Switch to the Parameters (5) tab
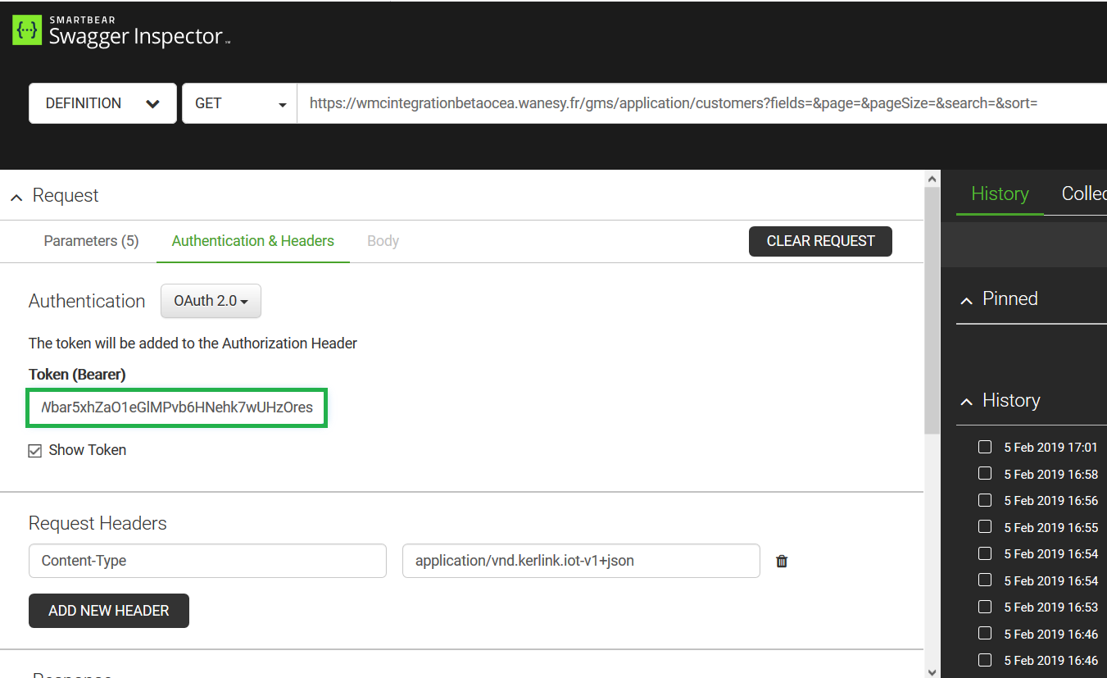This screenshot has height=678, width=1107. 91,241
